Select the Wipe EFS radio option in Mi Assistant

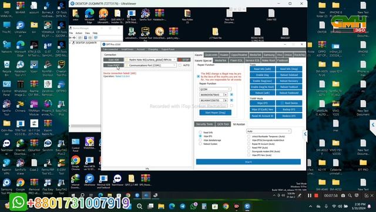[x=200, y=136]
